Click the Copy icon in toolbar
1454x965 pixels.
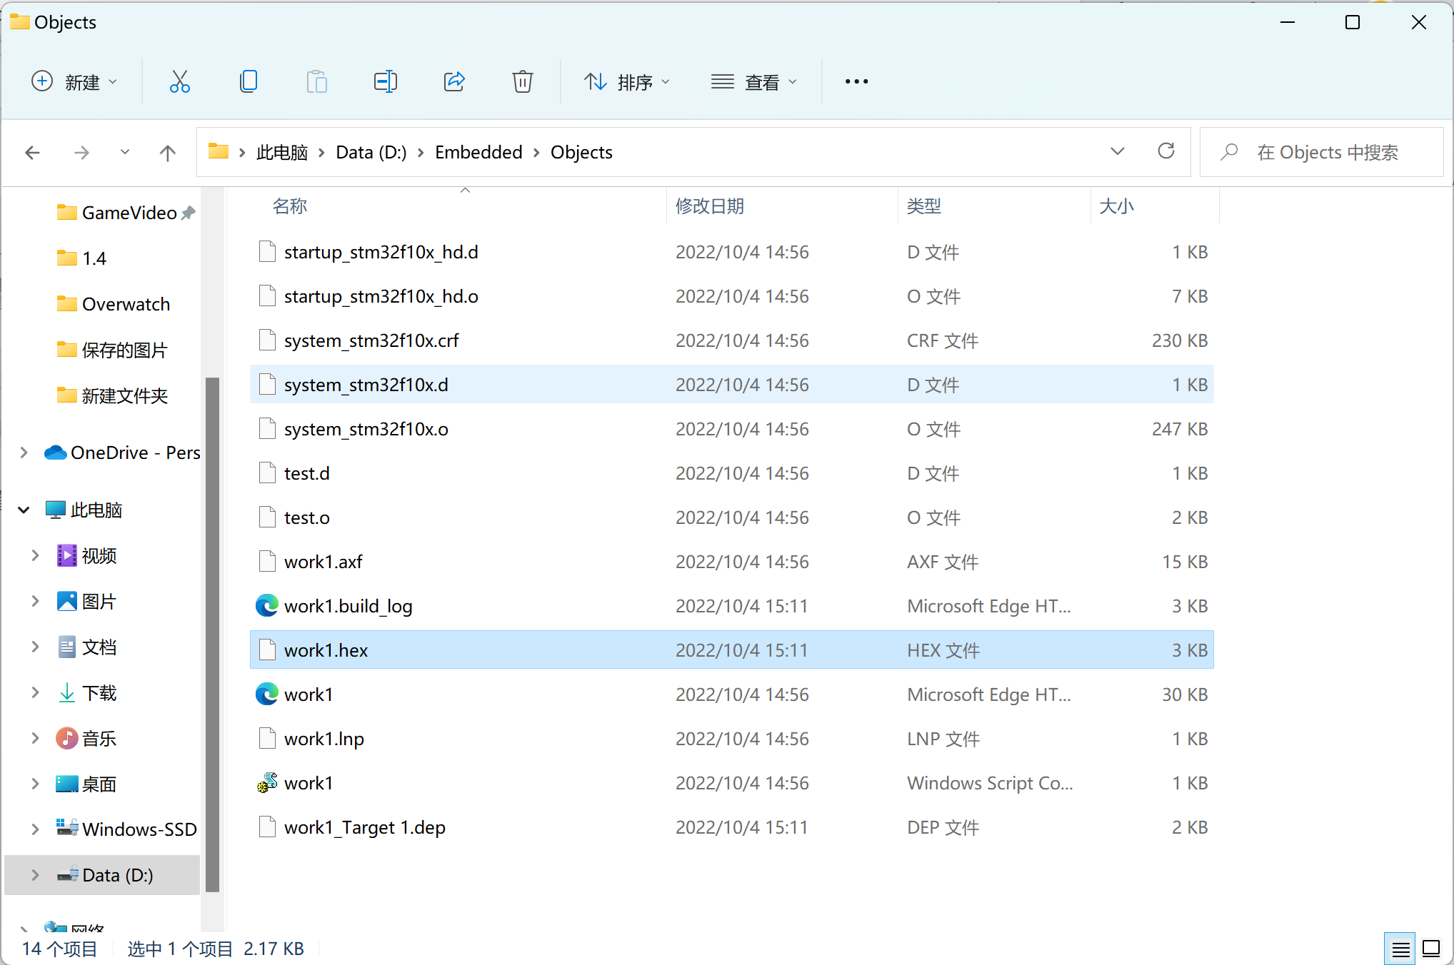point(249,81)
